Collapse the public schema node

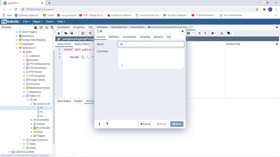pos(20,52)
